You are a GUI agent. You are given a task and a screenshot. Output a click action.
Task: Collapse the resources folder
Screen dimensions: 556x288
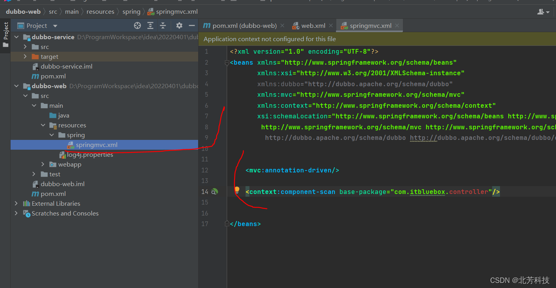[x=43, y=125]
